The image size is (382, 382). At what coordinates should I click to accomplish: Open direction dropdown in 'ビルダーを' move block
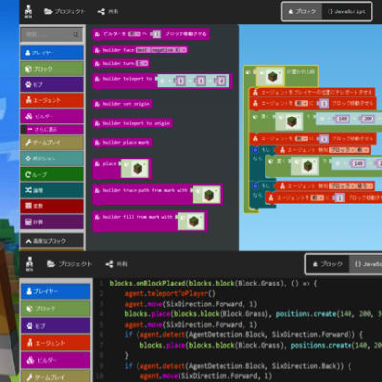(135, 33)
